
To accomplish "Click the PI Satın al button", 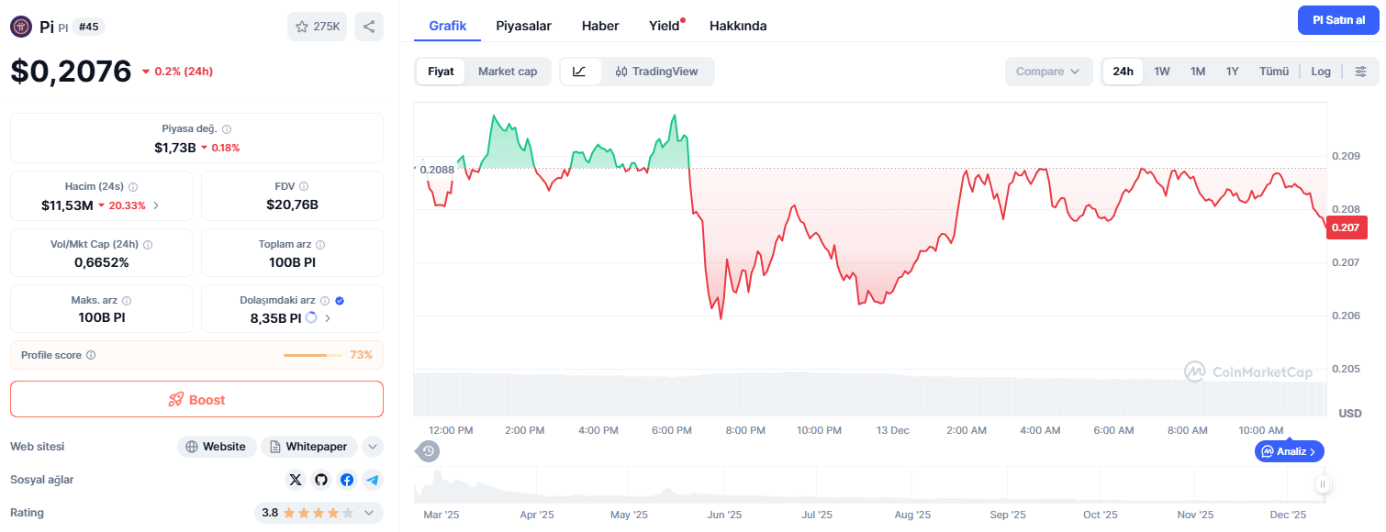I will click(1338, 20).
